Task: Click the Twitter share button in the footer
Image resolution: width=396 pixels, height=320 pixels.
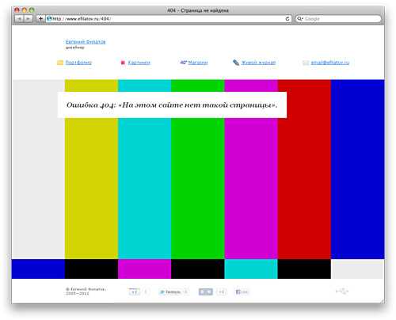Action: 170,291
